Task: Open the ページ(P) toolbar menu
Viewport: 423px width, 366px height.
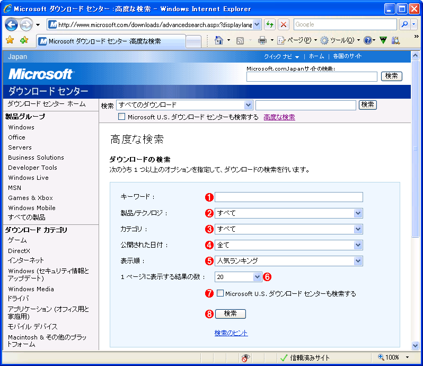Action: point(297,40)
